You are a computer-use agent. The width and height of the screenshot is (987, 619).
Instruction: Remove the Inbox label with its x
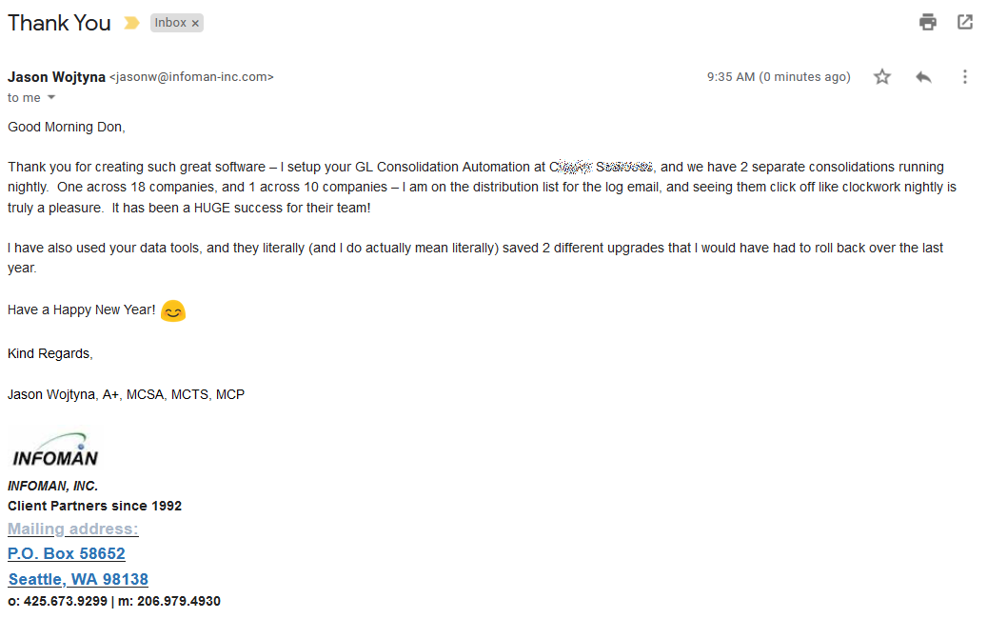[195, 23]
